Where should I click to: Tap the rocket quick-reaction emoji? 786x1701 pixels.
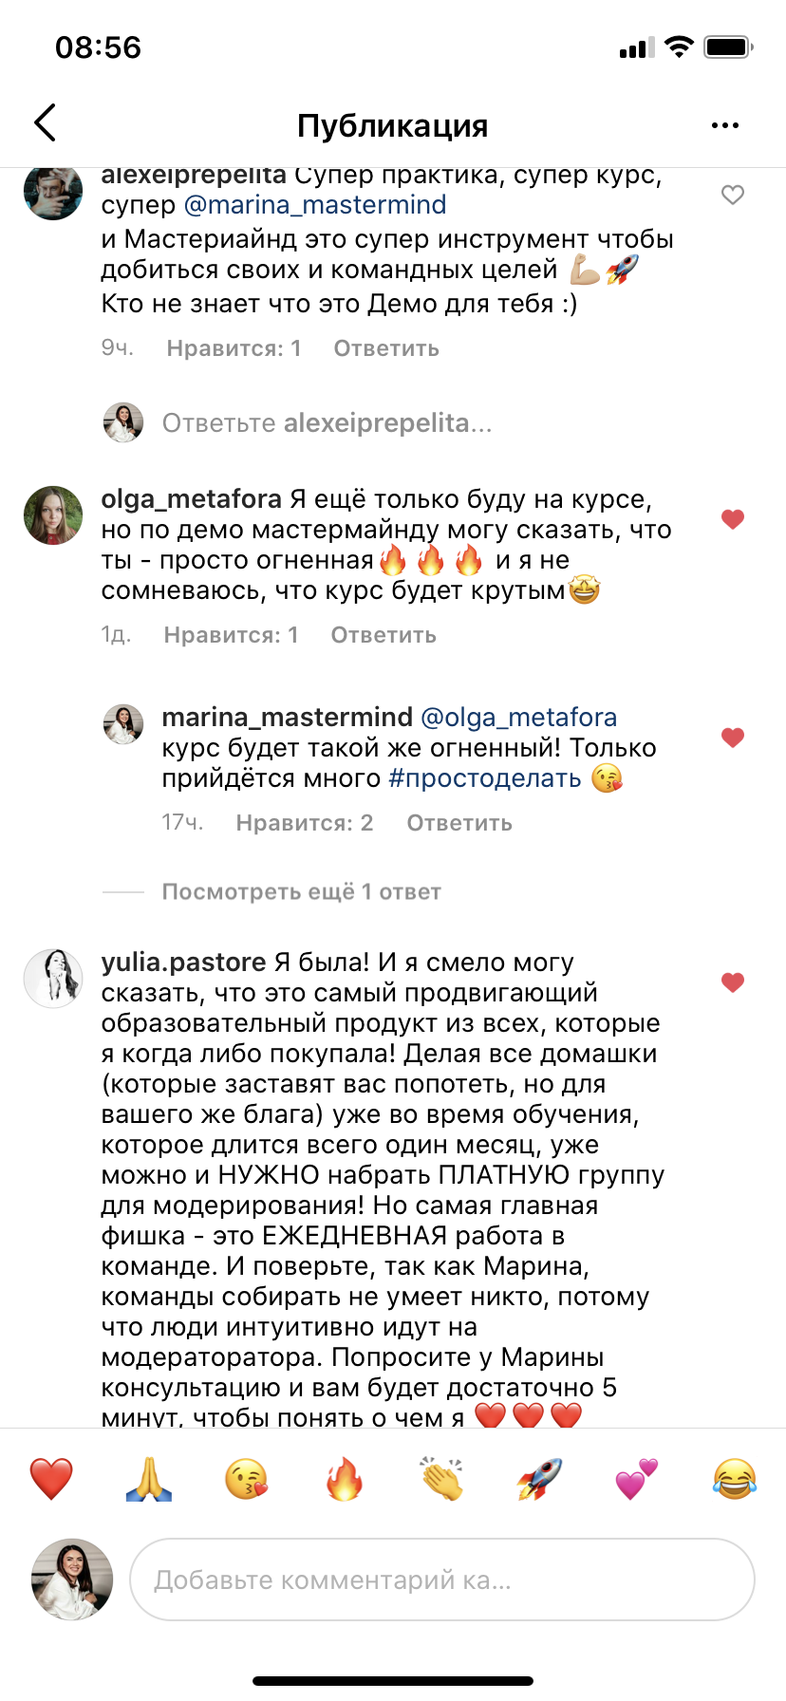[x=539, y=1479]
